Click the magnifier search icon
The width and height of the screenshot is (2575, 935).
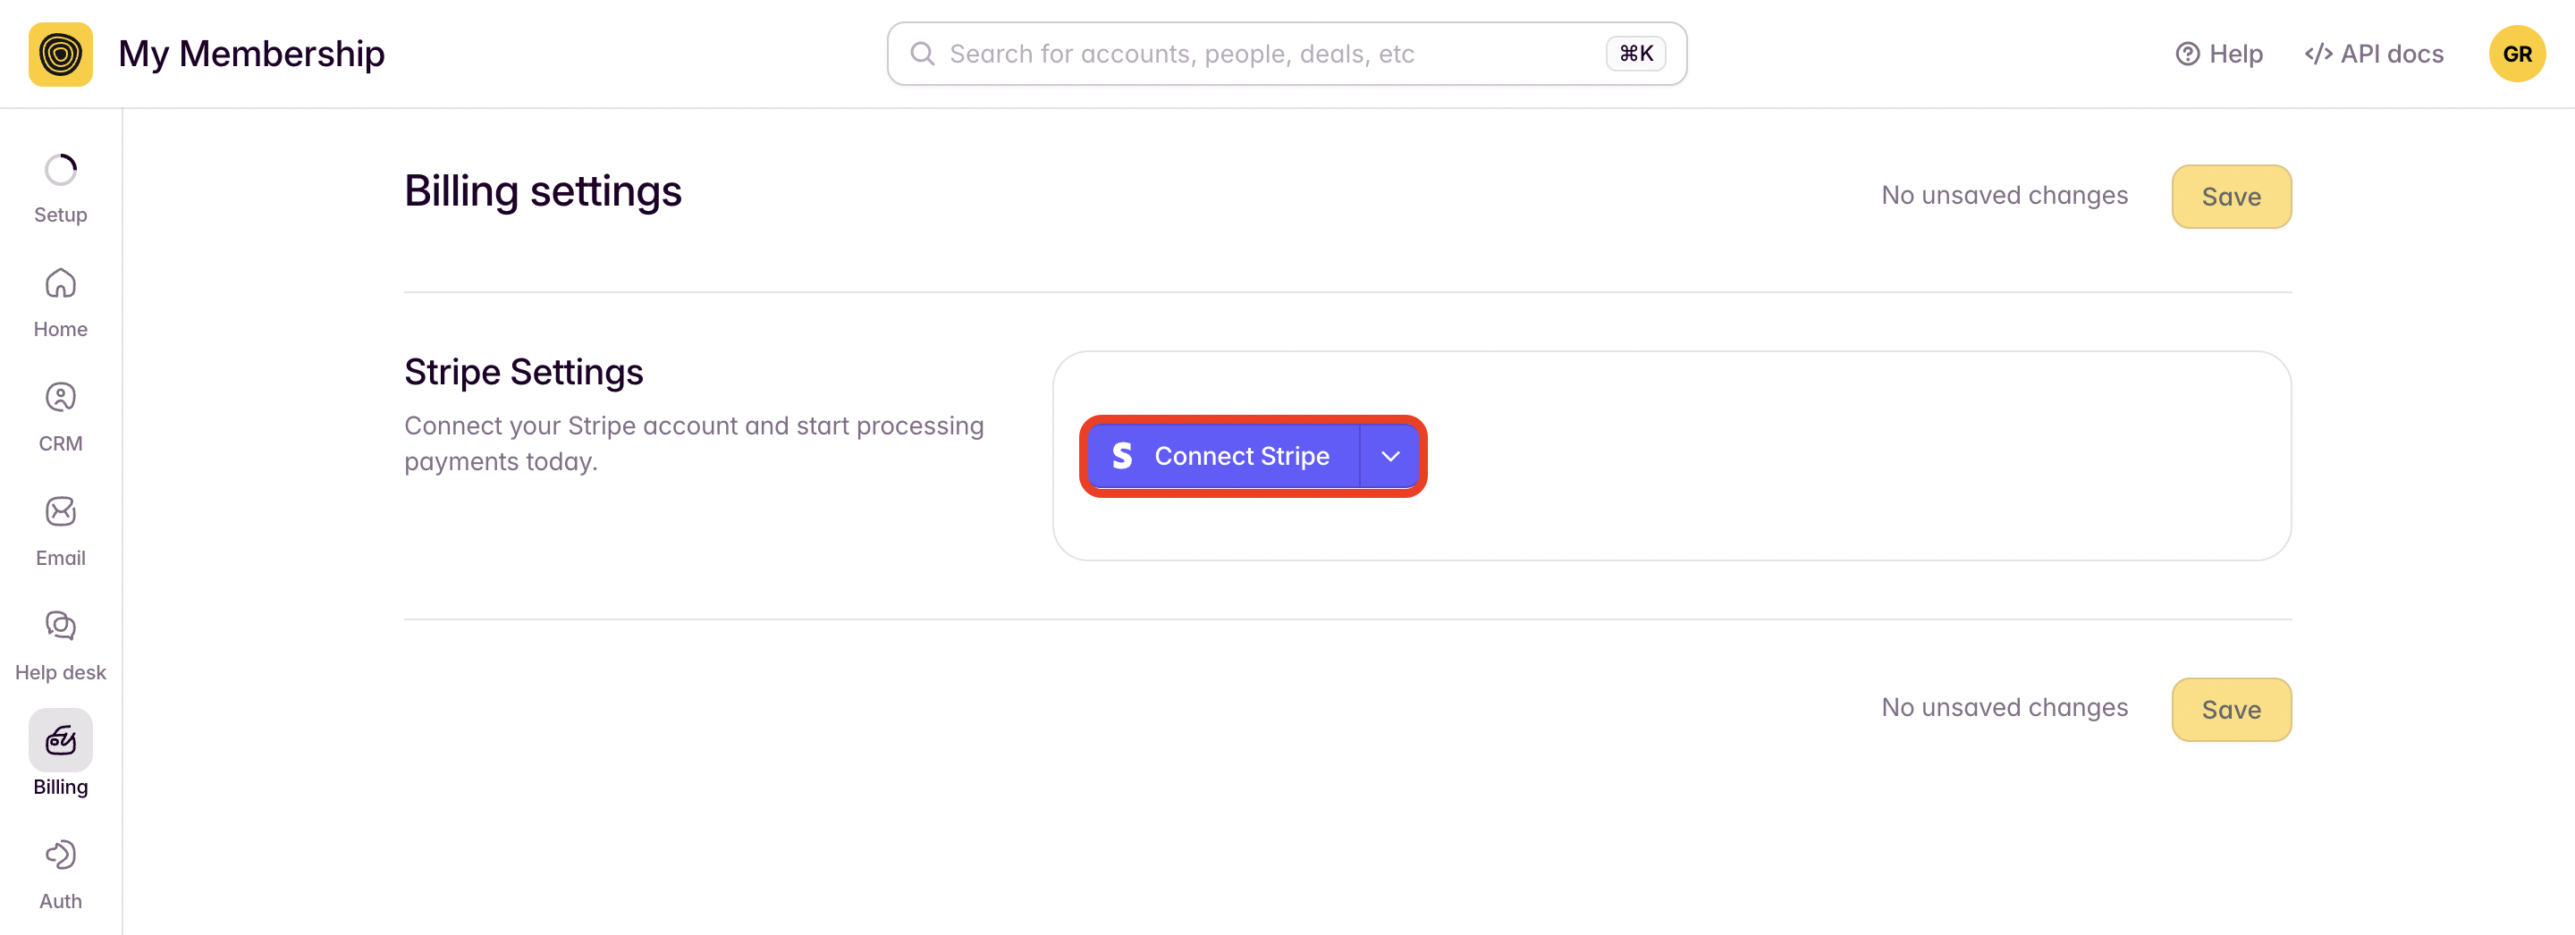coord(922,54)
